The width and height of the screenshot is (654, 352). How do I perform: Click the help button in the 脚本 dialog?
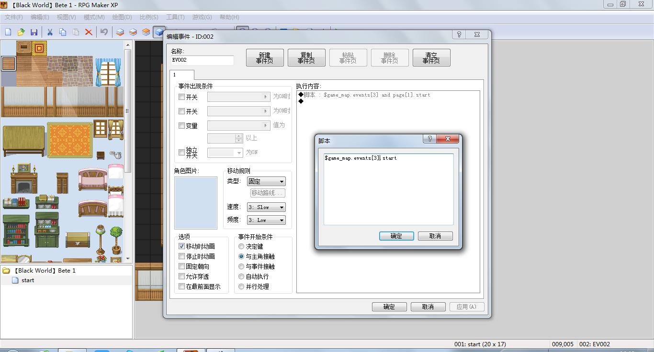(429, 139)
